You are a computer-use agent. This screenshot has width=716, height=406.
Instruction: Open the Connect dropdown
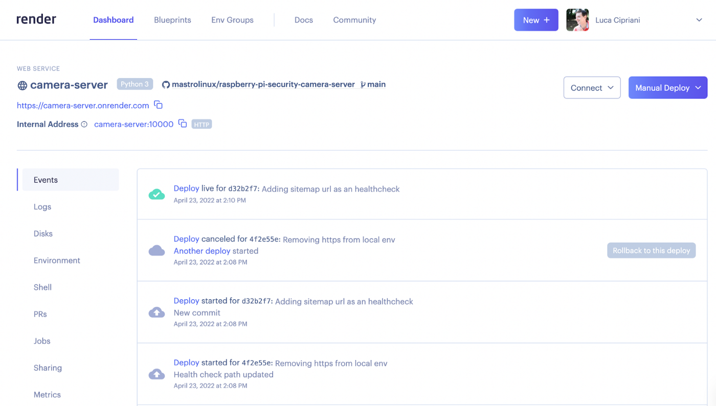592,88
